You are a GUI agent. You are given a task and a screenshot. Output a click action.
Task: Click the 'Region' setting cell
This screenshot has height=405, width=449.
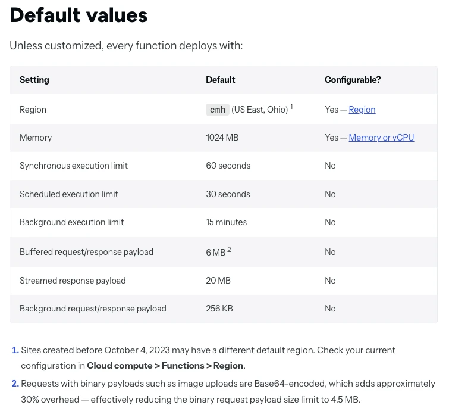point(33,110)
